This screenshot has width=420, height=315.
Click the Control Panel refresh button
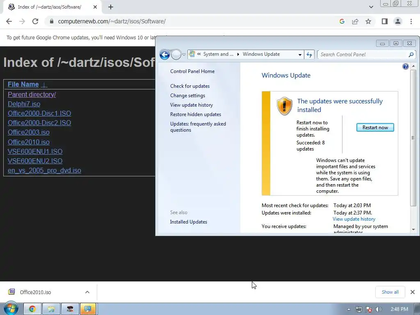(309, 55)
